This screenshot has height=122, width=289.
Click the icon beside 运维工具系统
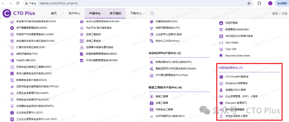82,34
